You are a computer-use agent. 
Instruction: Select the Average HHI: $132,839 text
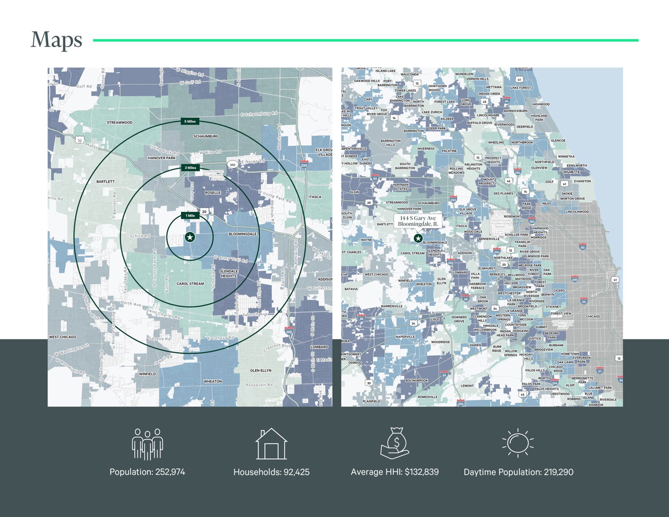coord(395,472)
